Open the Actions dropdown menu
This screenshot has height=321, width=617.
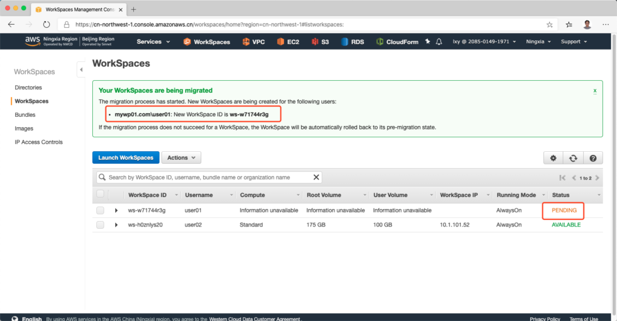181,158
